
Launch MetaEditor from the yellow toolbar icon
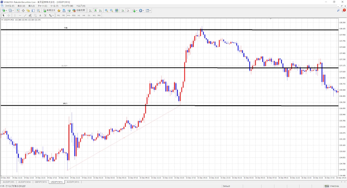pos(59,11)
